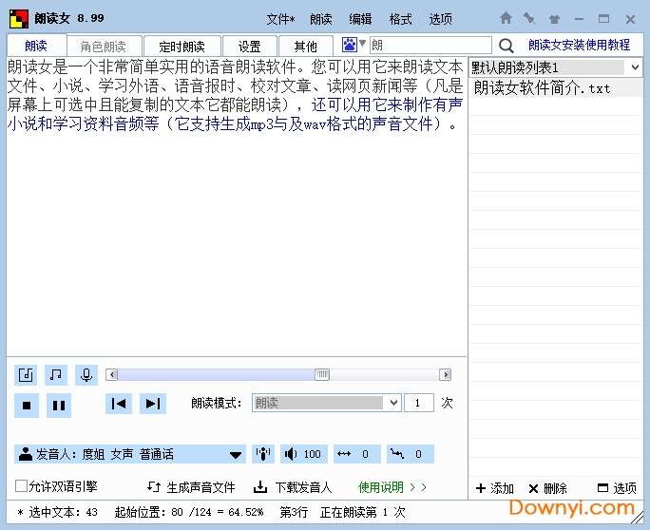Image resolution: width=650 pixels, height=530 pixels.
Task: Enable the 允许双语引擎 checkbox
Action: [x=21, y=486]
